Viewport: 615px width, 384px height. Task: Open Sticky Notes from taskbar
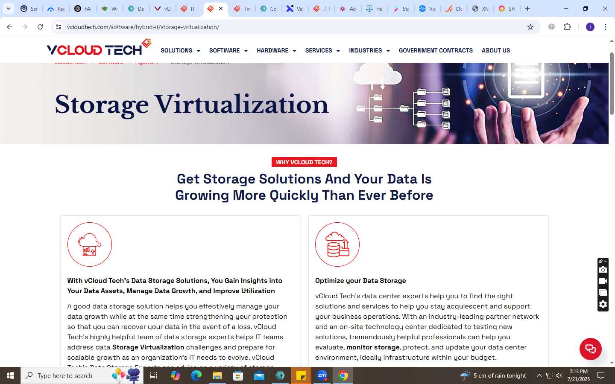pos(301,375)
